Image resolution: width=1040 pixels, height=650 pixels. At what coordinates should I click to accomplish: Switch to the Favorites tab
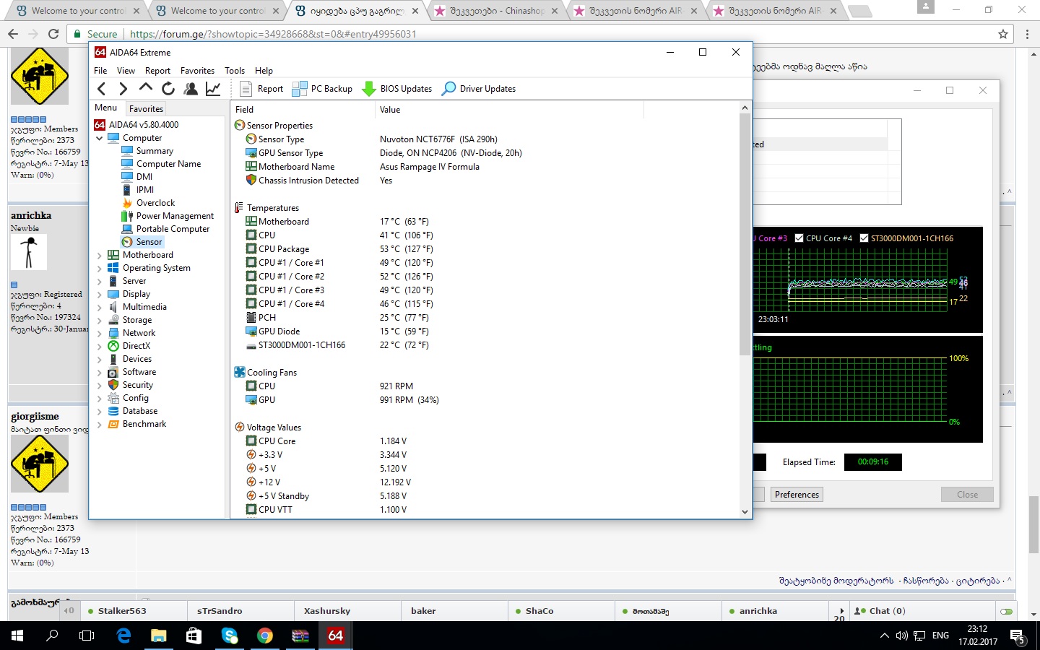coord(146,109)
